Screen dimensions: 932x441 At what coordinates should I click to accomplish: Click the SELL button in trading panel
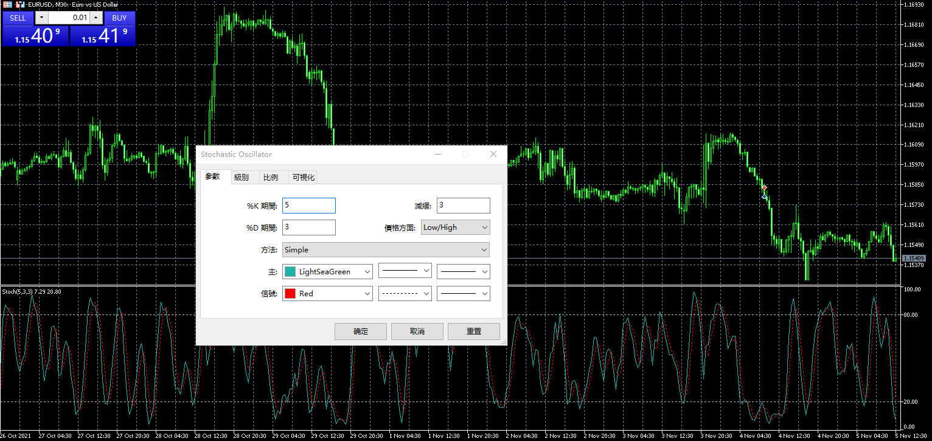pyautogui.click(x=18, y=18)
